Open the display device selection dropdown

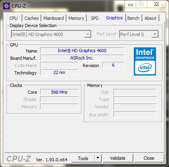pos(51,34)
